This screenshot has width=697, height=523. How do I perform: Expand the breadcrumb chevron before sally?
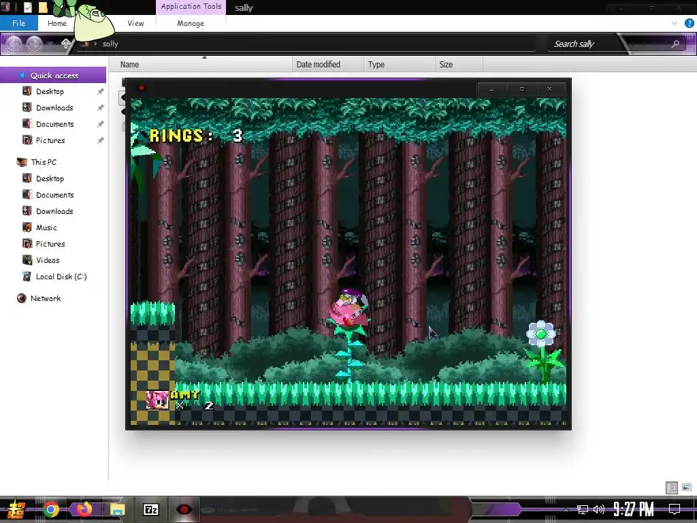pos(95,44)
